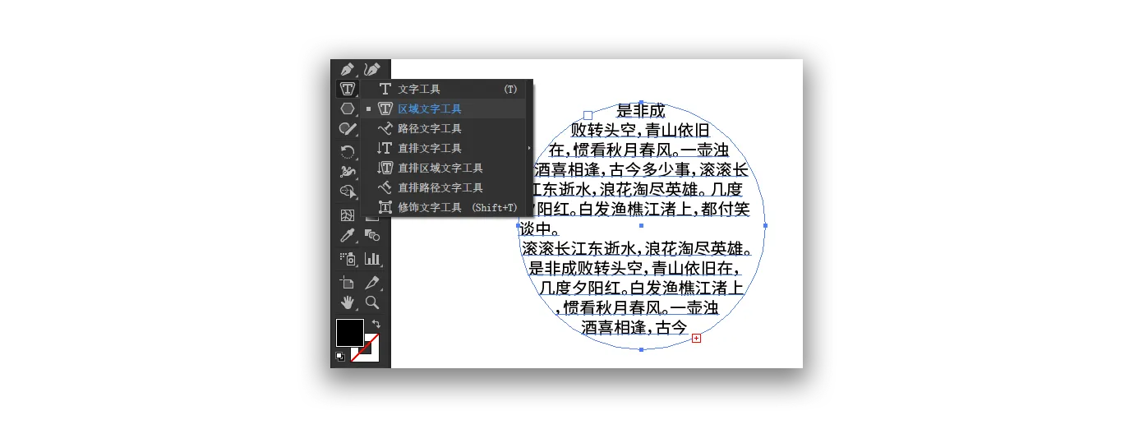The height and width of the screenshot is (443, 1134).
Task: Select the Rotate tool
Action: (x=348, y=151)
